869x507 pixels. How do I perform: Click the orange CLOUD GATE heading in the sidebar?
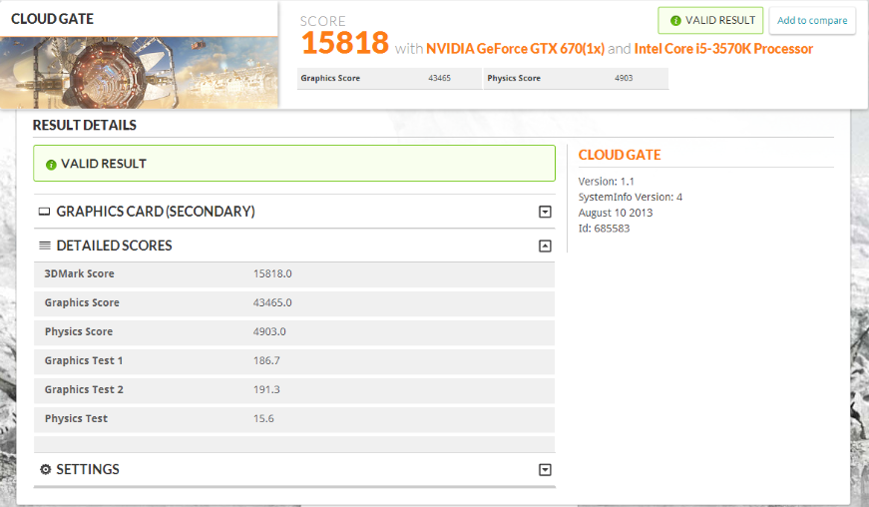click(x=620, y=155)
